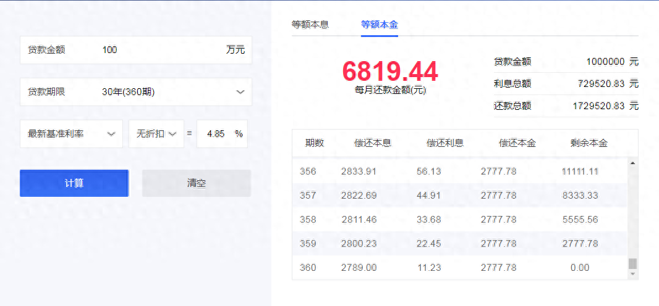Click remaining principal 0.00 in row 360
This screenshot has width=659, height=306.
click(x=580, y=267)
